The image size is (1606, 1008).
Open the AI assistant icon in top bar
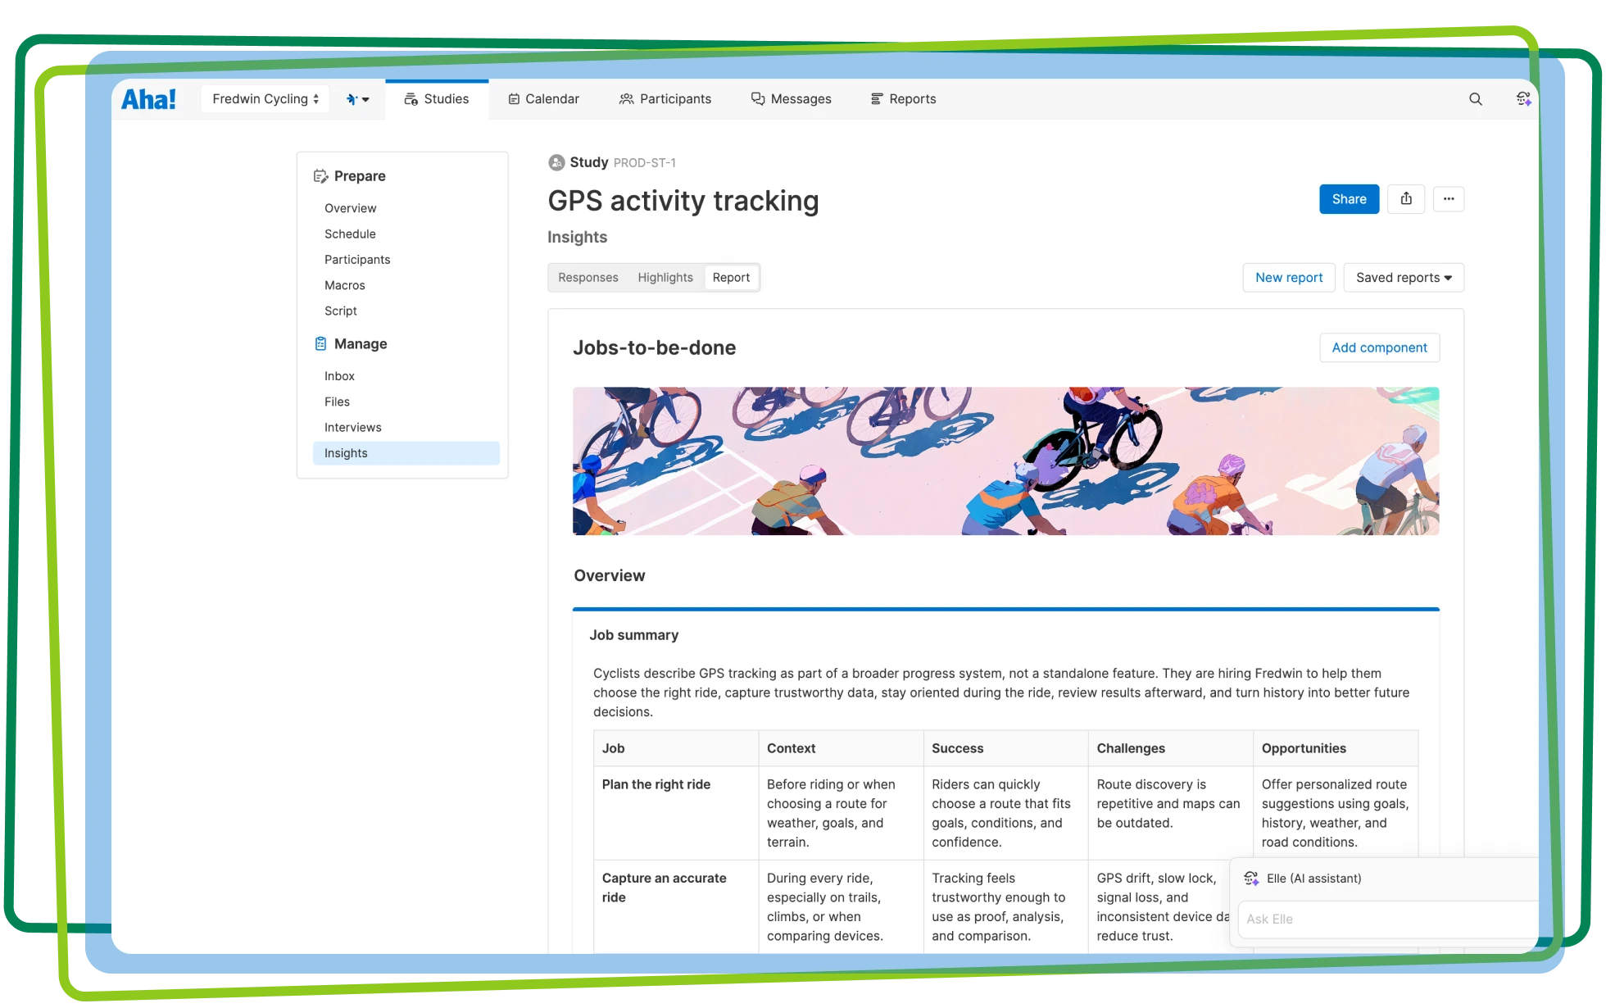(1522, 98)
